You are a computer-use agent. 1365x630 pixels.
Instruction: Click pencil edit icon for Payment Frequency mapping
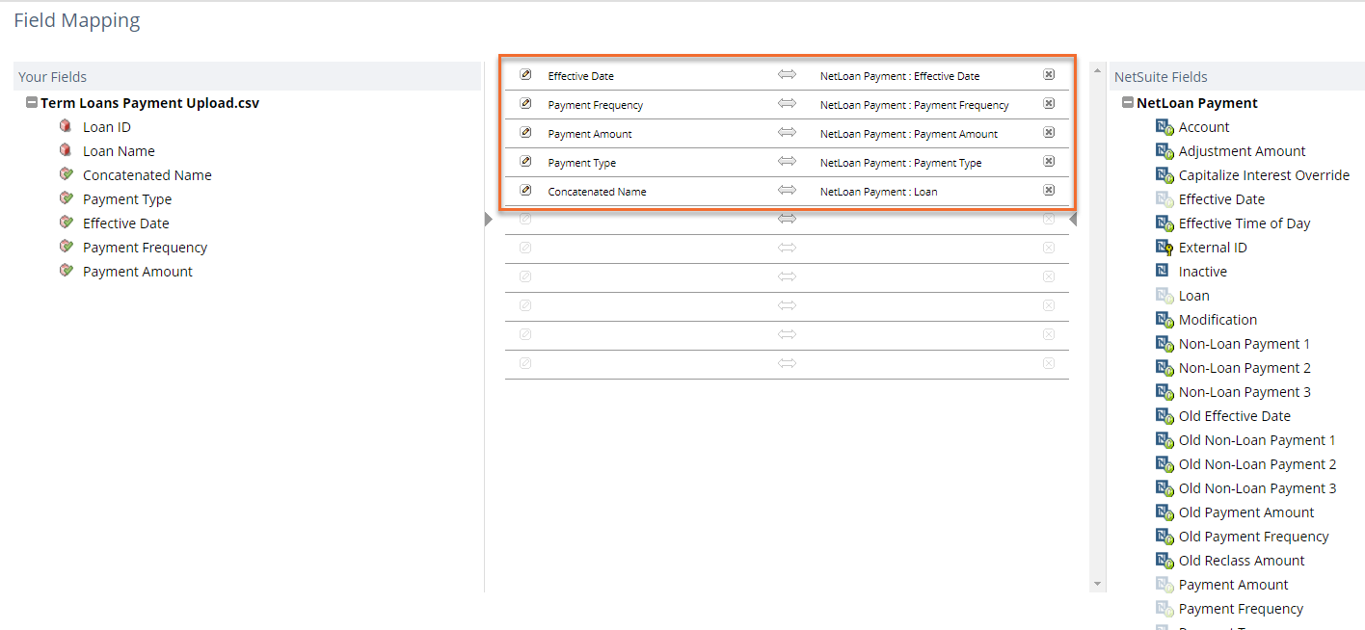click(x=525, y=104)
